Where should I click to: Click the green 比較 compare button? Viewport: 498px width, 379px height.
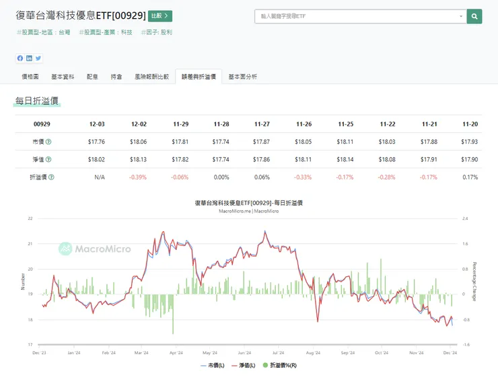tap(160, 16)
